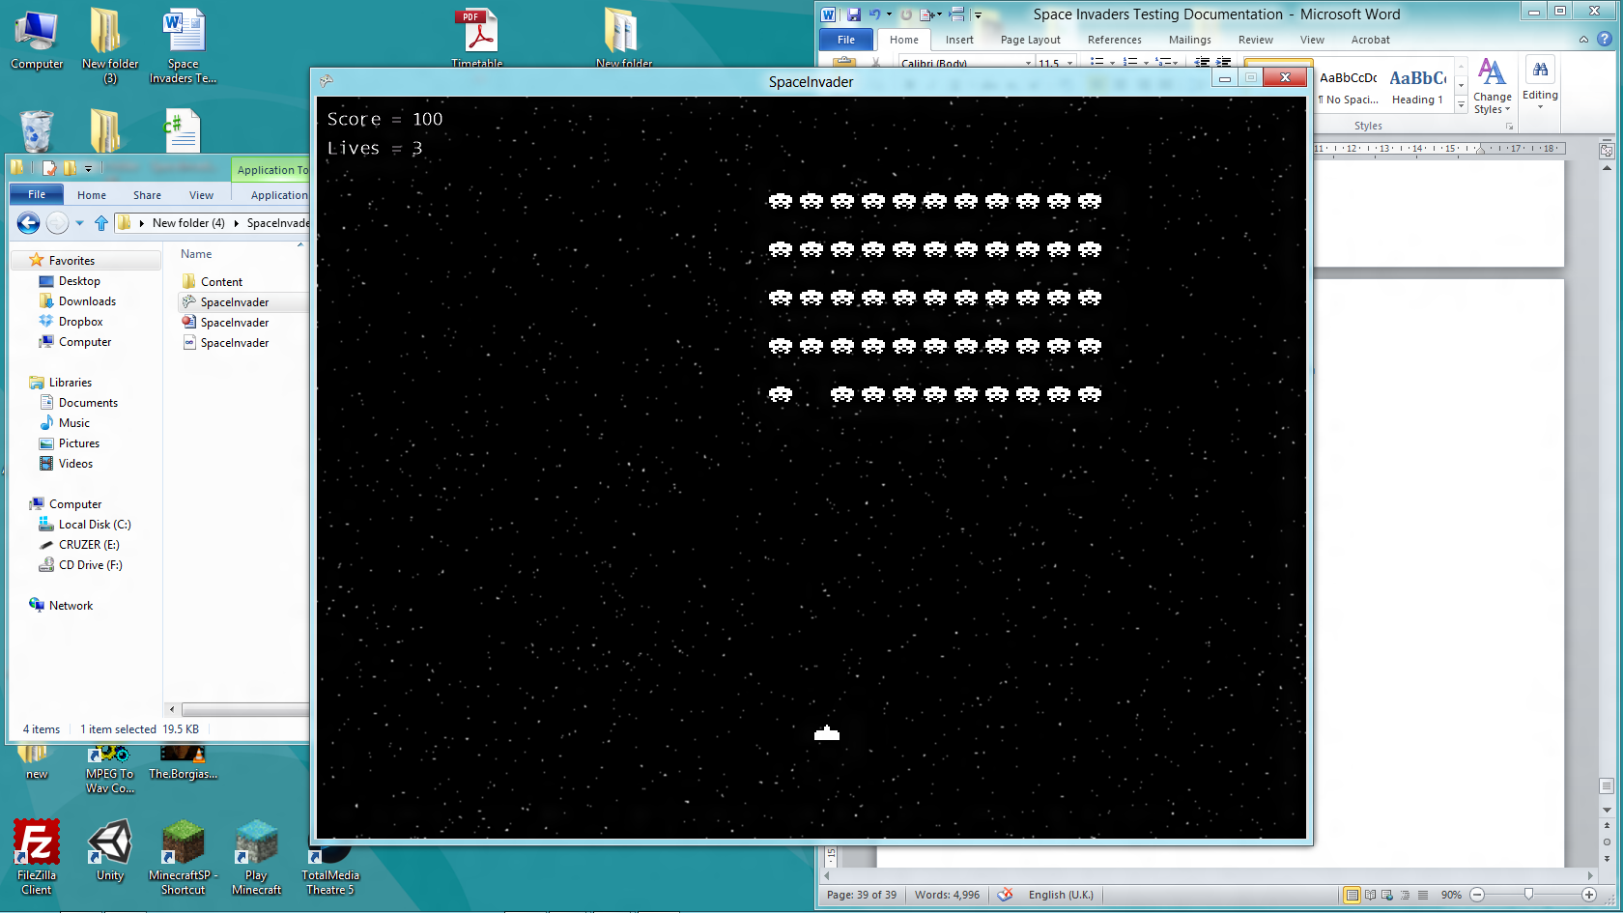Click Words: 4,996 count in status bar

pos(947,895)
